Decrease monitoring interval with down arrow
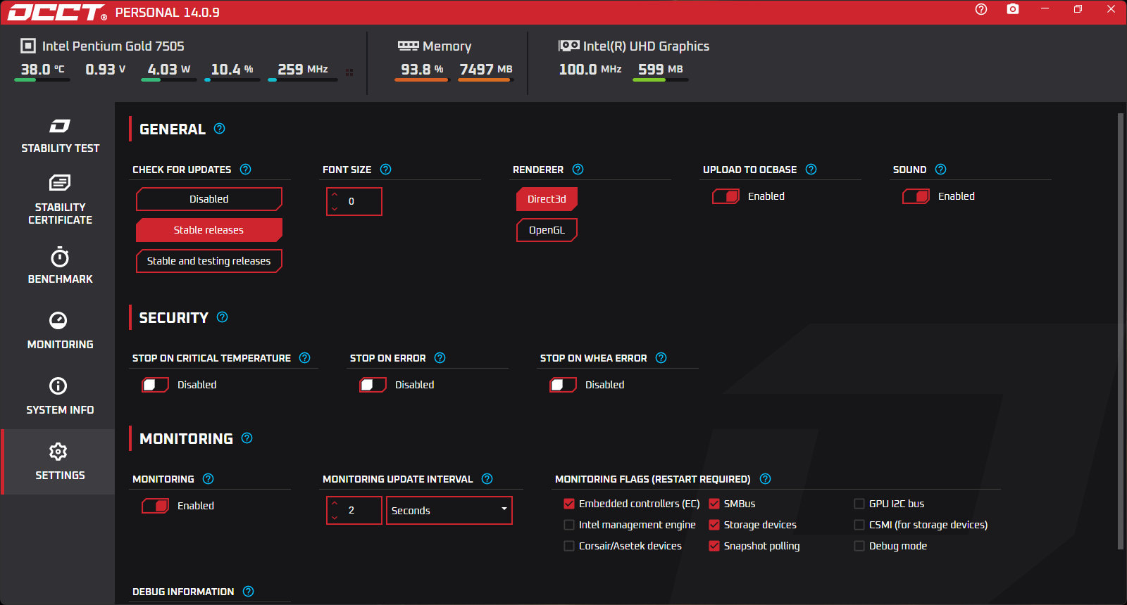Screen dimensions: 1127x605 pyautogui.click(x=335, y=518)
